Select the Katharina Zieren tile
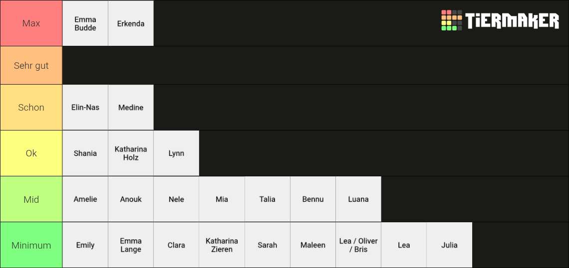This screenshot has width=569, height=268. pyautogui.click(x=222, y=245)
